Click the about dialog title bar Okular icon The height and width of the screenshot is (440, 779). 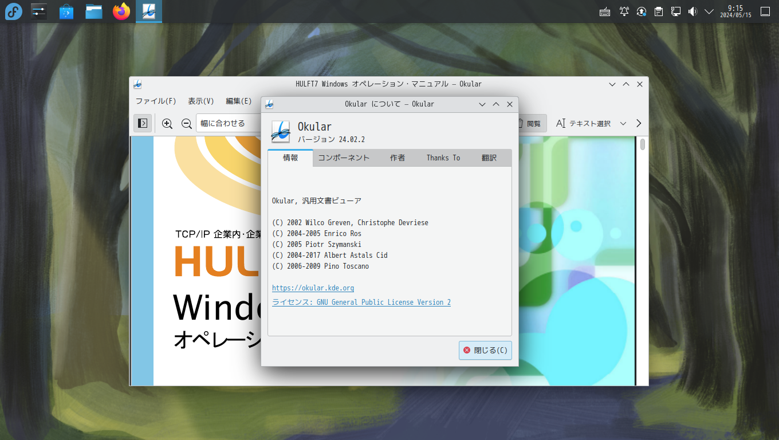point(269,104)
